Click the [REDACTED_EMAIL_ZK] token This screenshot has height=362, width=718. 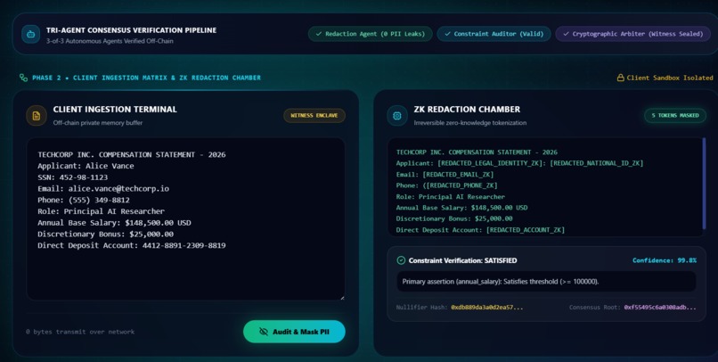coord(458,175)
